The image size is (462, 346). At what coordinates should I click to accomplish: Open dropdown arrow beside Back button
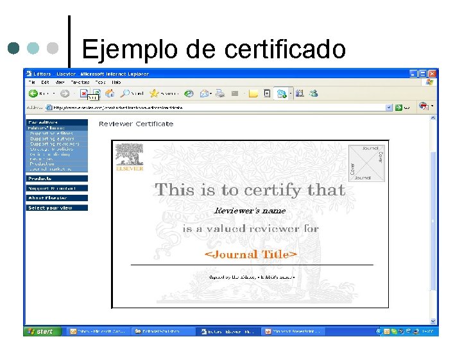click(x=54, y=94)
